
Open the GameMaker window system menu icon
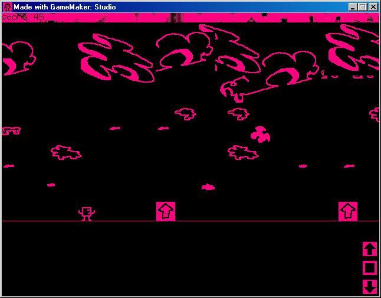point(8,7)
